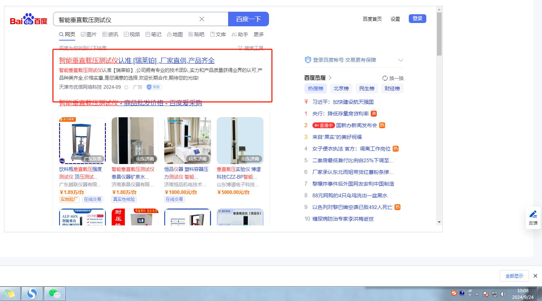Image resolution: width=542 pixels, height=301 pixels.
Task: Select the 北京榜 hot list tab
Action: 341,88
